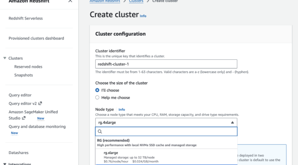Click New badge beside SageMaker Studio
This screenshot has width=298, height=165.
click(41, 118)
